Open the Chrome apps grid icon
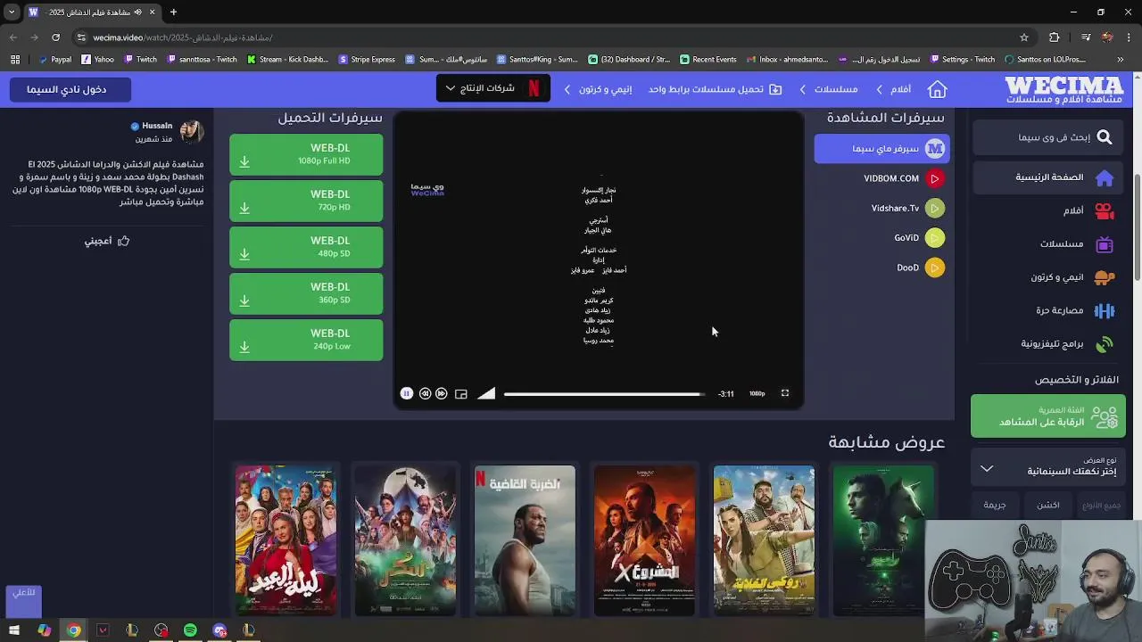The image size is (1142, 642). coord(15,60)
